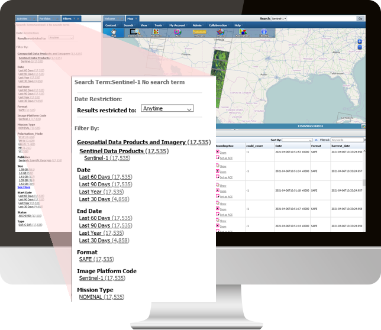Click Zoom icon in the 10:51:53 row
This screenshot has height=330, width=381.
pos(218,152)
